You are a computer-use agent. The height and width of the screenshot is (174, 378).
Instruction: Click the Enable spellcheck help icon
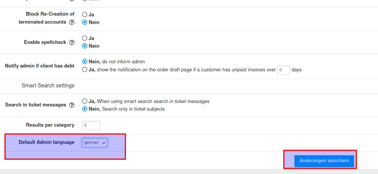point(72,42)
